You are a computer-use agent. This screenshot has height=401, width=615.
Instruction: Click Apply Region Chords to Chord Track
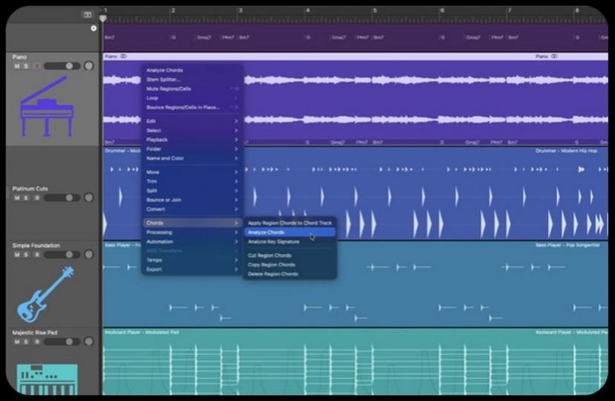click(x=290, y=223)
